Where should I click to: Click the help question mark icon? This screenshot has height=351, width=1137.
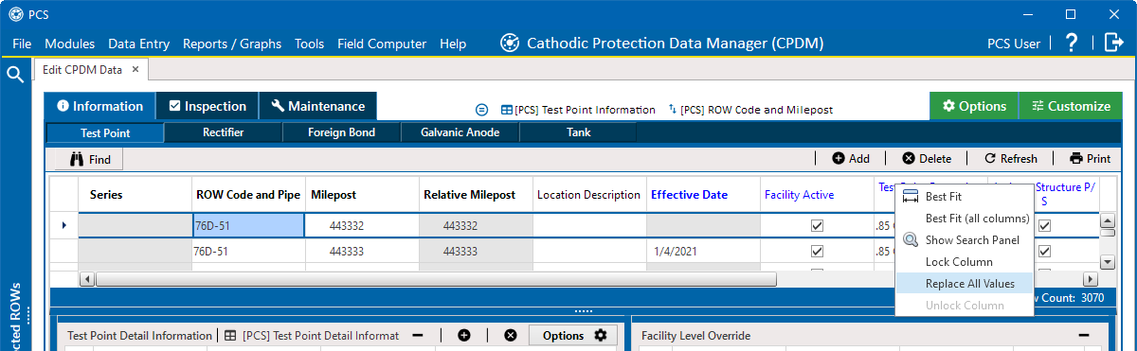(x=1072, y=43)
